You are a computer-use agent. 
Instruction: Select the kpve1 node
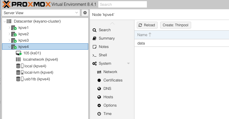click(x=23, y=27)
